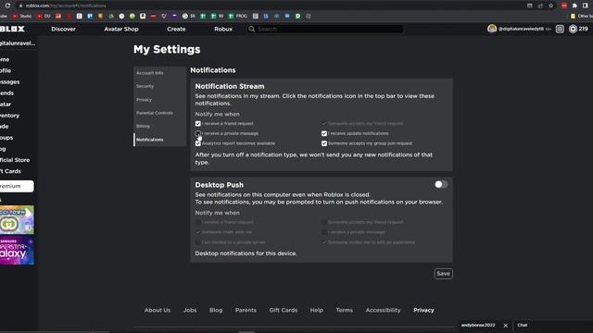This screenshot has width=593, height=333.
Task: Select the Notifications settings tab
Action: [x=160, y=140]
